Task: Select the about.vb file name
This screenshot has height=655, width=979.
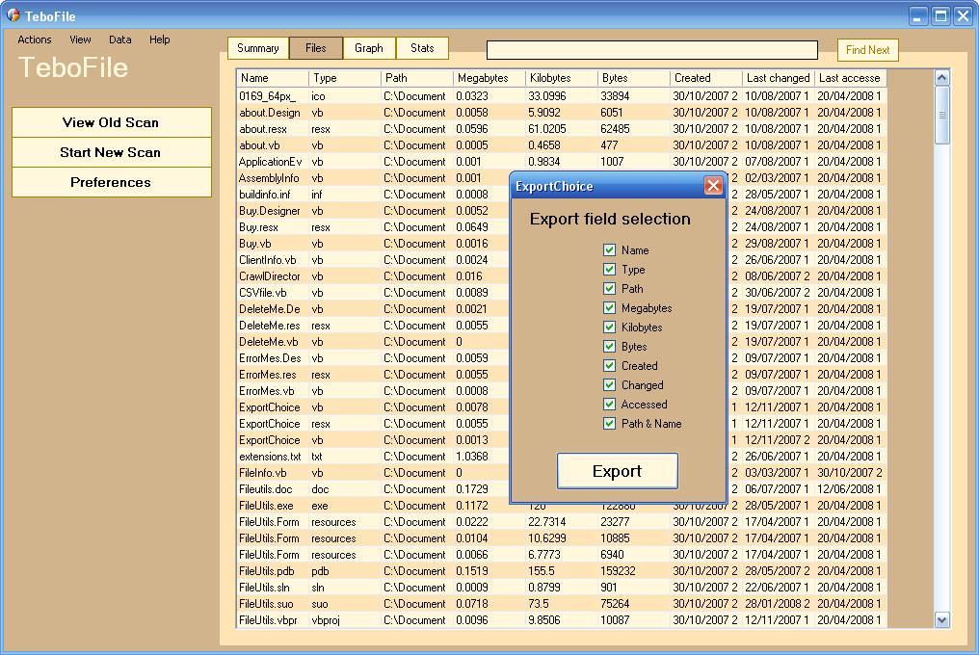Action: coord(259,145)
